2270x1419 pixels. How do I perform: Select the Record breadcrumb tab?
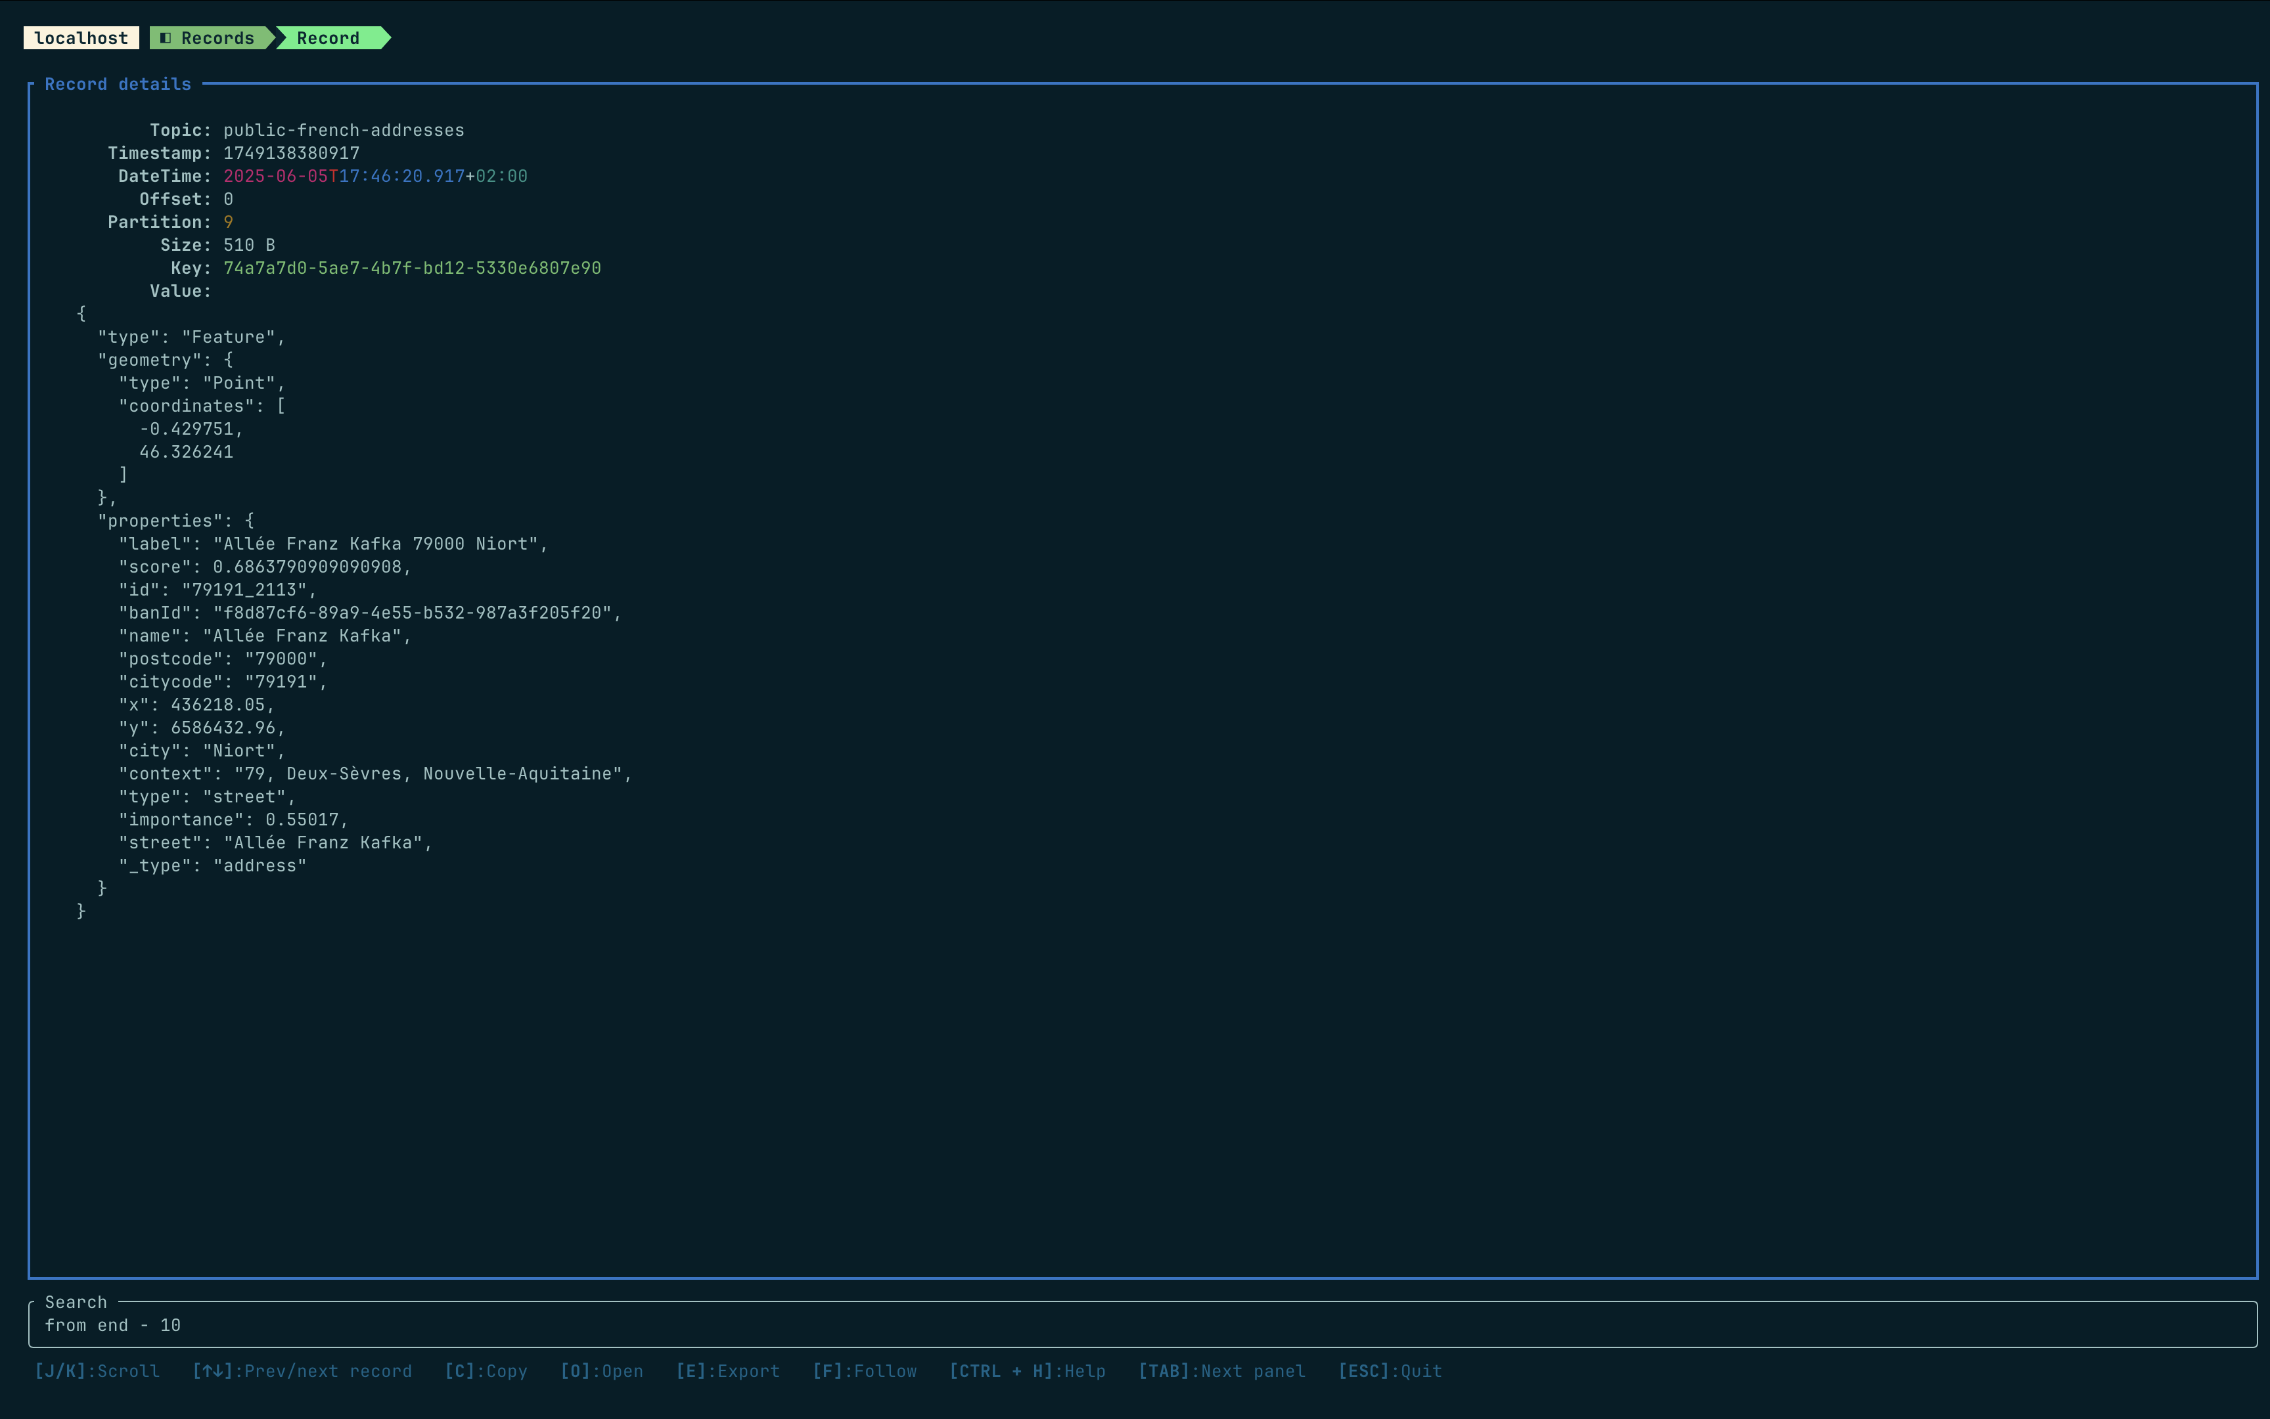[x=328, y=39]
